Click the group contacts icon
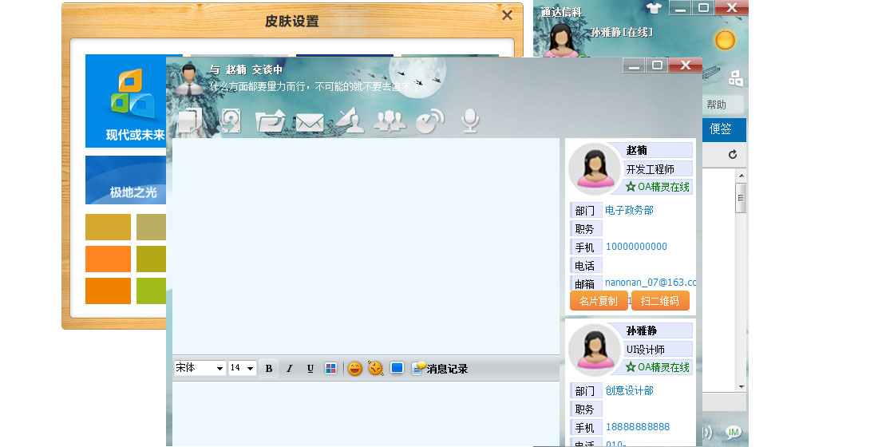The width and height of the screenshot is (878, 447). click(390, 121)
